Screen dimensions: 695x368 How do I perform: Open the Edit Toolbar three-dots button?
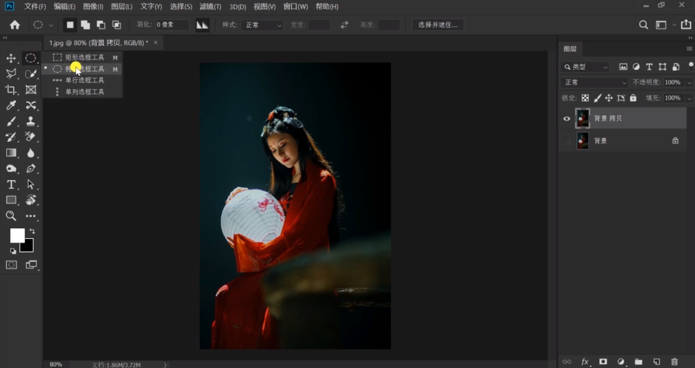[31, 216]
